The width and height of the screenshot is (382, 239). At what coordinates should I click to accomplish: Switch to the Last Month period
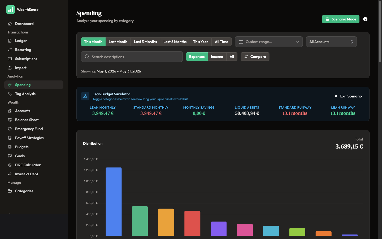click(118, 42)
